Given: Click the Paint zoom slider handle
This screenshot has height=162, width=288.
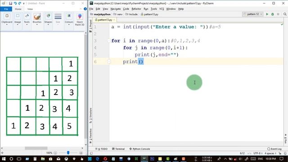Looking at the screenshot, I should tap(68, 153).
